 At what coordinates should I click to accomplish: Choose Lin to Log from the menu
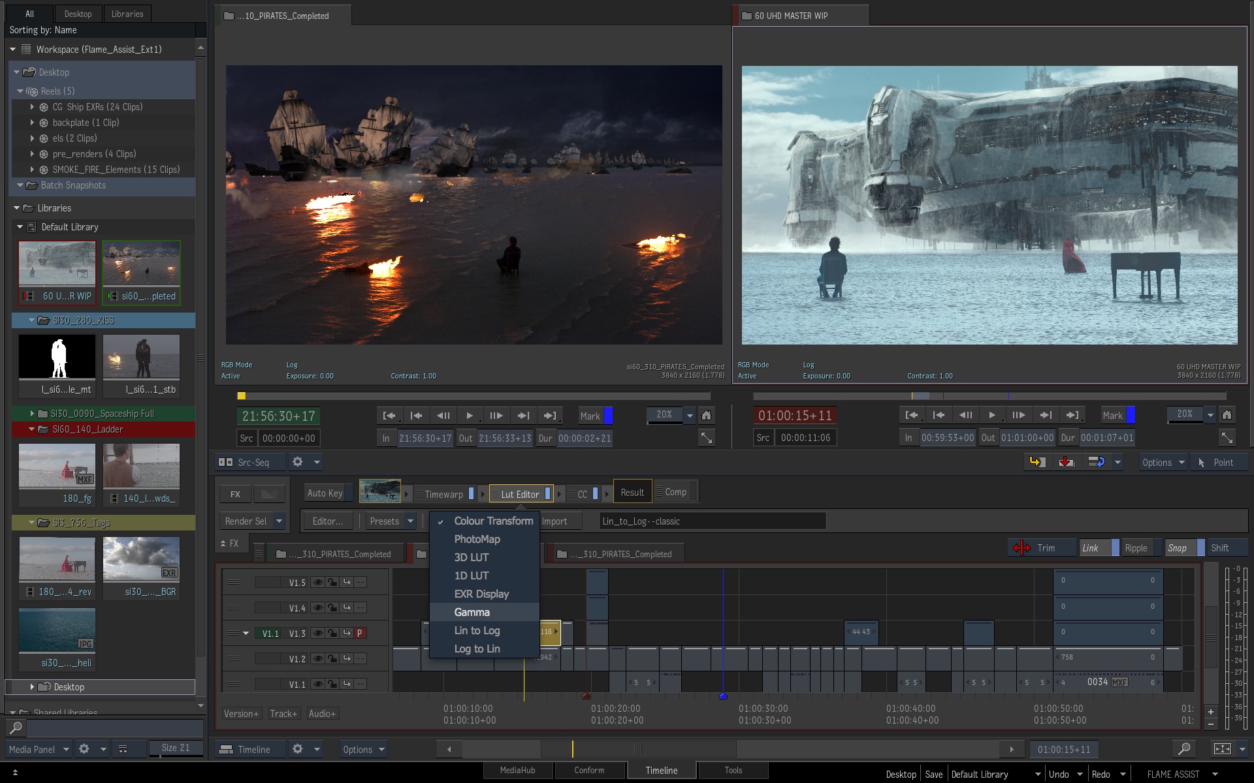pyautogui.click(x=485, y=630)
